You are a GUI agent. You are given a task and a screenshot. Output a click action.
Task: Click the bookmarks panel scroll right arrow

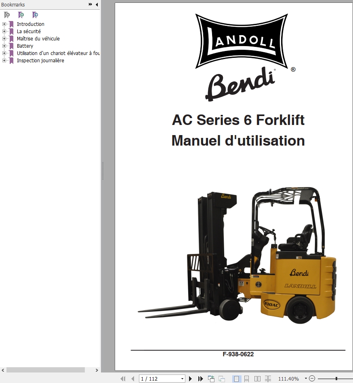pos(97,370)
